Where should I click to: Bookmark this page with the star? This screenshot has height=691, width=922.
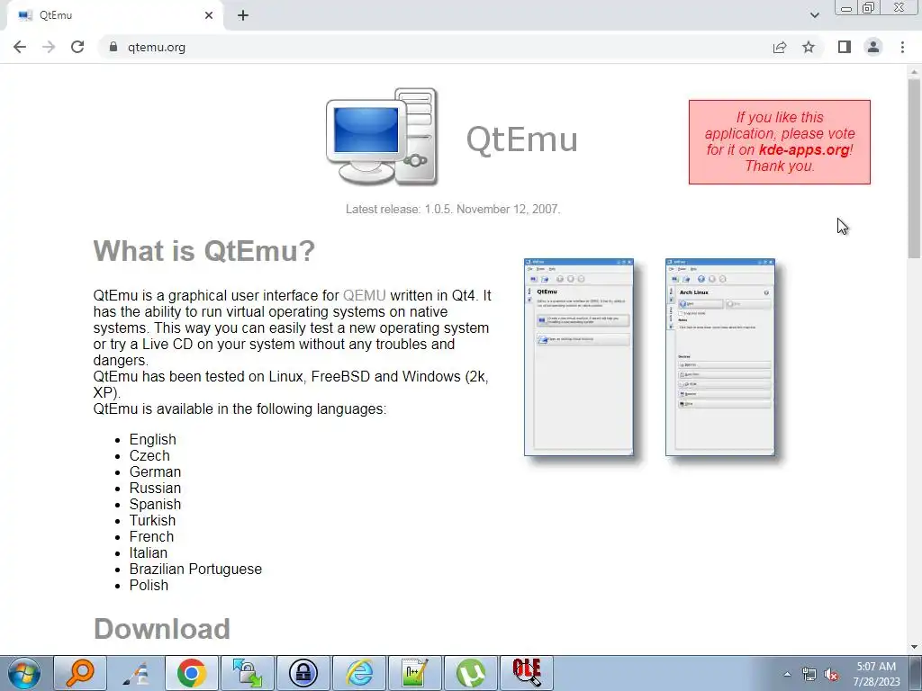point(809,47)
